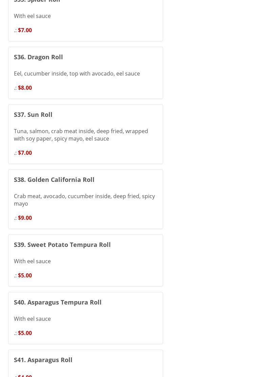Screen dimensions: 261x377
Task: Click the $7.00 price under Sun Roll
Action: tap(25, 153)
